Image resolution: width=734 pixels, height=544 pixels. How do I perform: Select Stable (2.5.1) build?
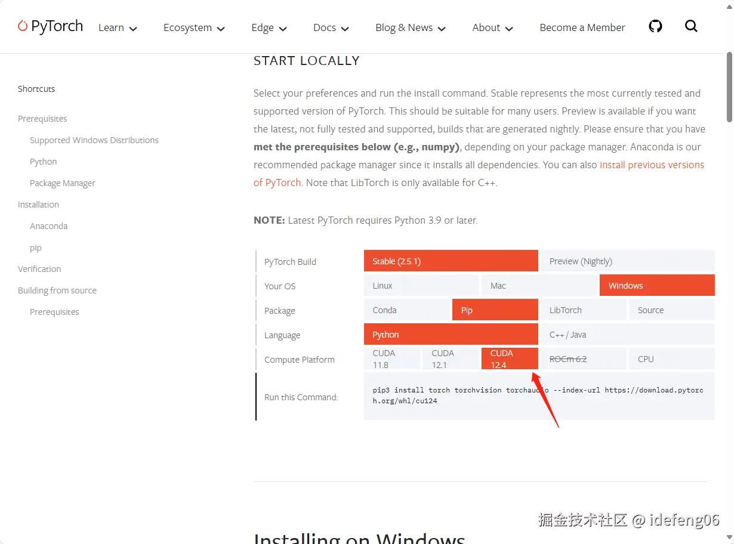451,261
